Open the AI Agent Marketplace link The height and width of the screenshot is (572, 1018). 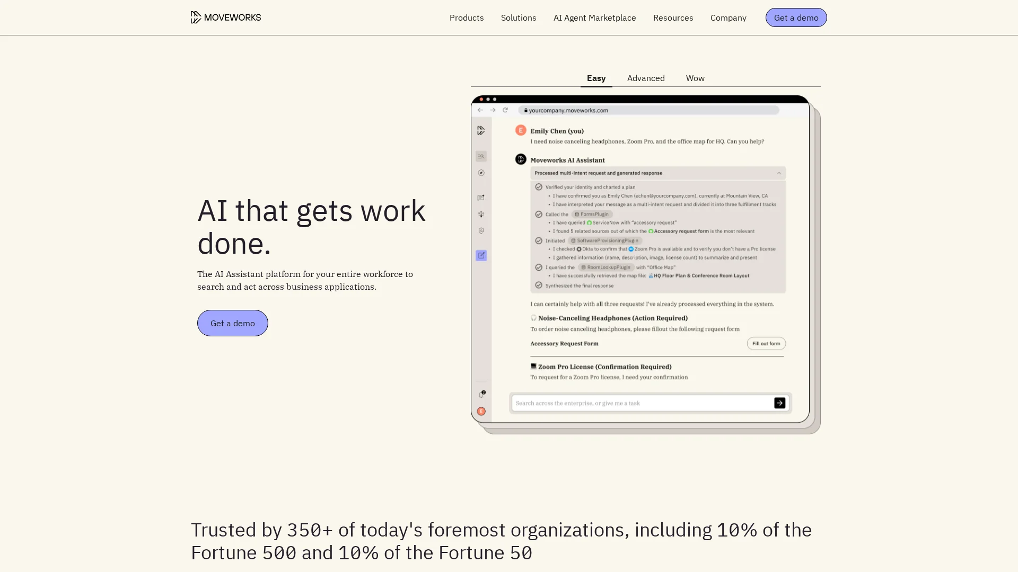[594, 17]
